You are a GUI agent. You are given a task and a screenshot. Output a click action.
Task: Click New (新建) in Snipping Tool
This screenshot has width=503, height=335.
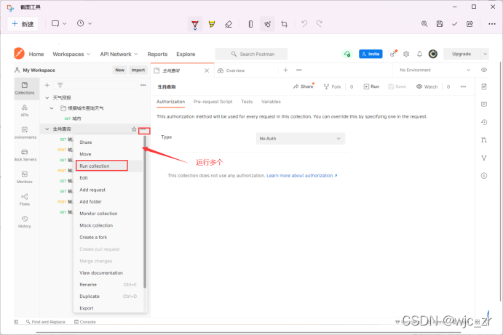point(23,24)
